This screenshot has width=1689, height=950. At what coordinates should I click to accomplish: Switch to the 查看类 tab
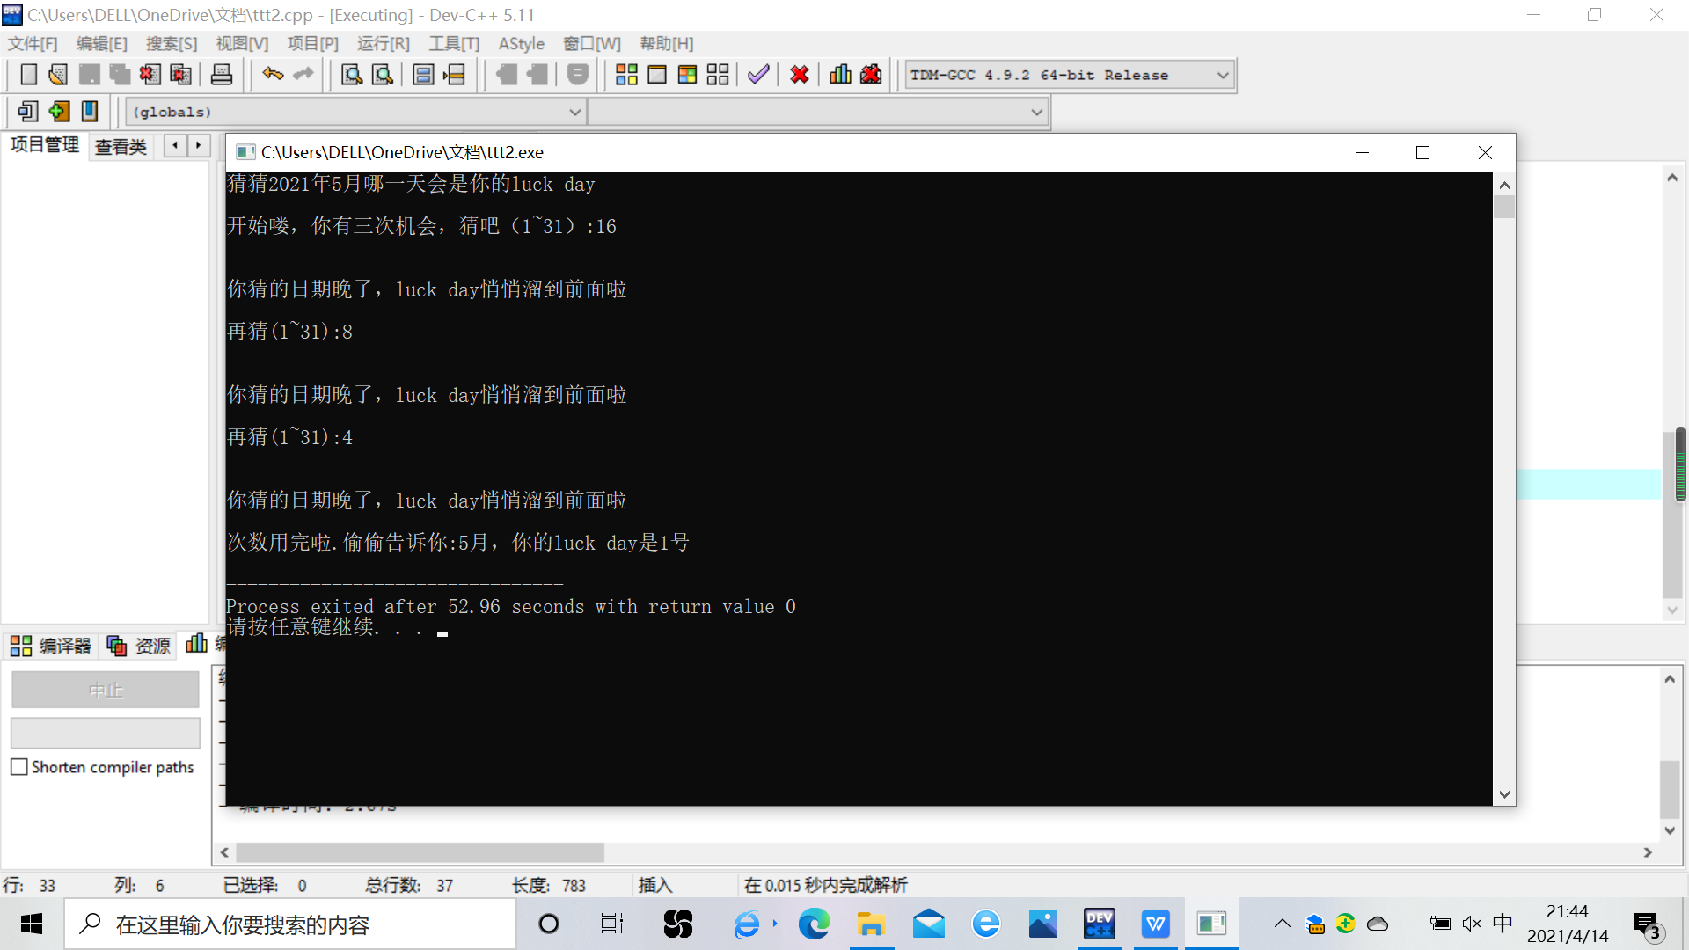click(x=121, y=147)
